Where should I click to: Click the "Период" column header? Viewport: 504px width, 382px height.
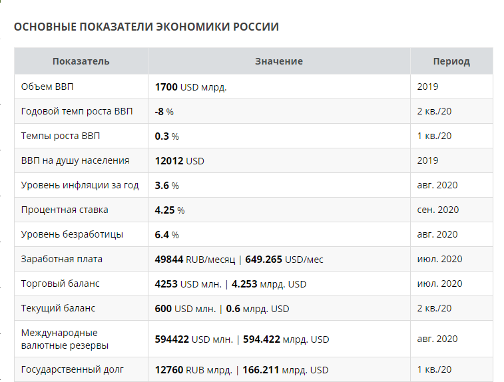click(451, 61)
